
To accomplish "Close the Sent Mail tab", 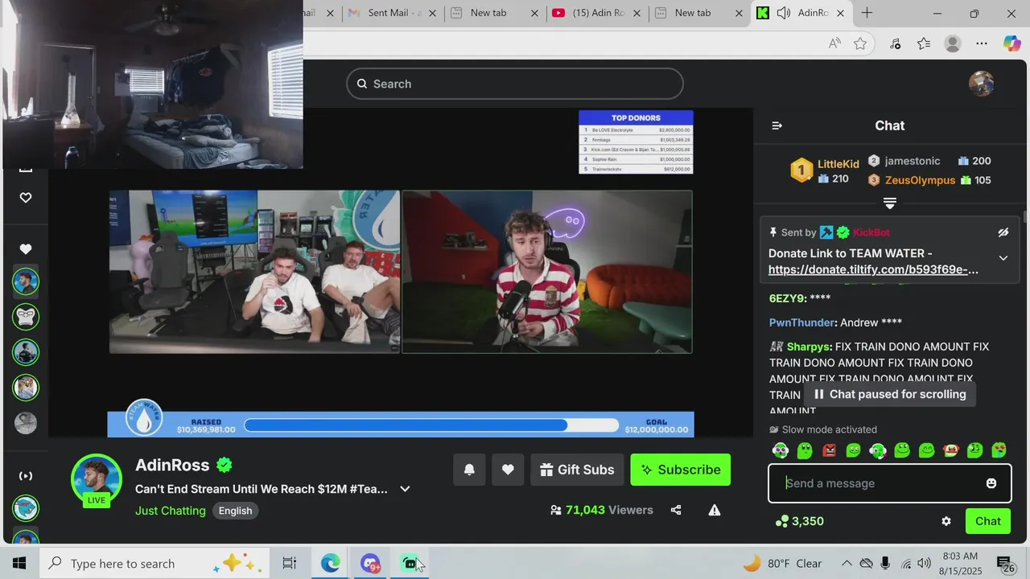I will tap(433, 14).
